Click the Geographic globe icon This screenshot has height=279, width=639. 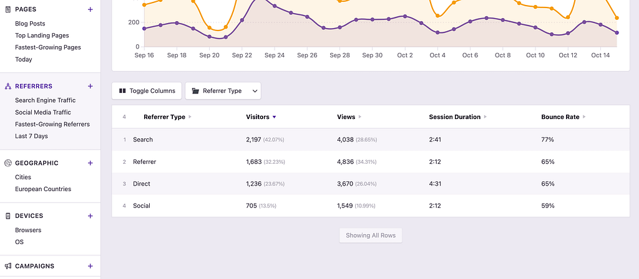(x=8, y=163)
